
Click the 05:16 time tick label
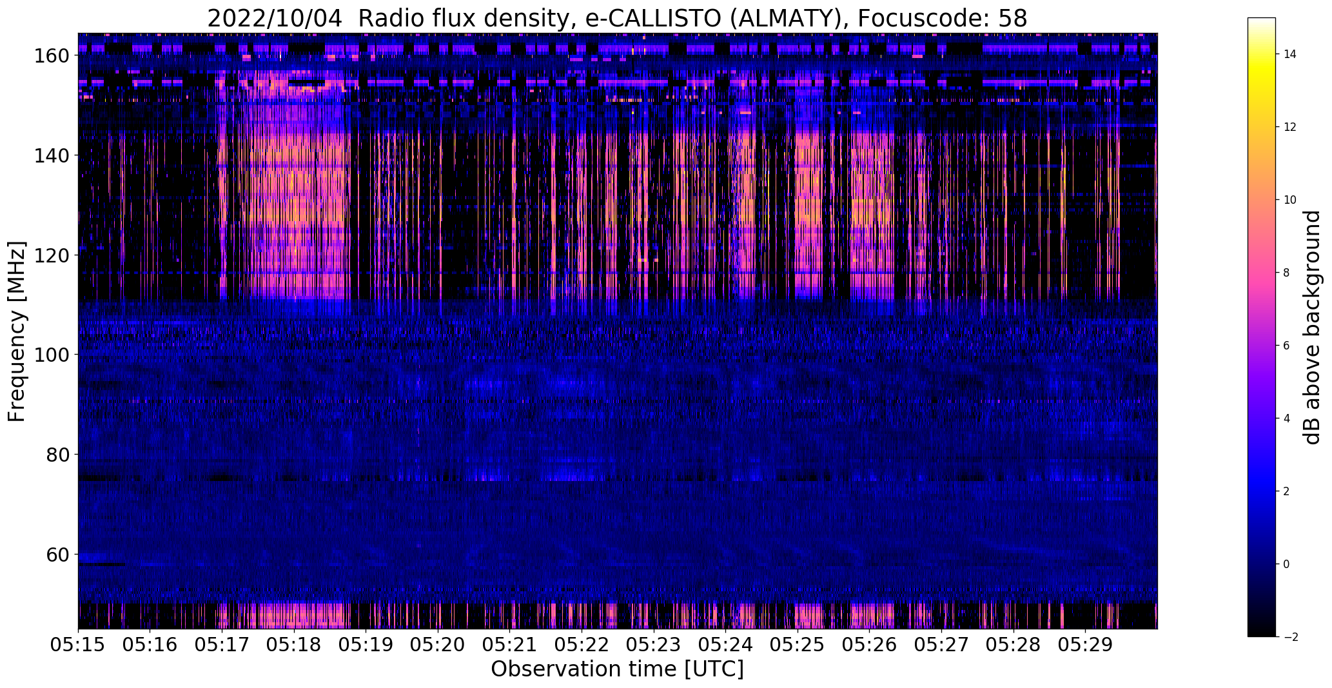(150, 645)
